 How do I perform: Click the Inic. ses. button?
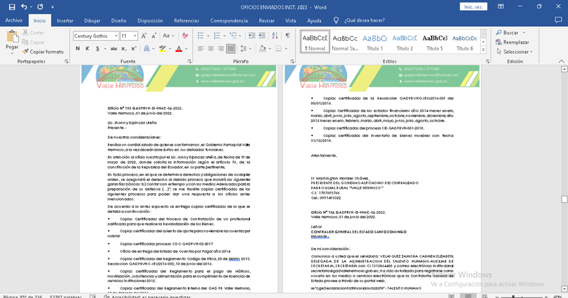(x=472, y=6)
